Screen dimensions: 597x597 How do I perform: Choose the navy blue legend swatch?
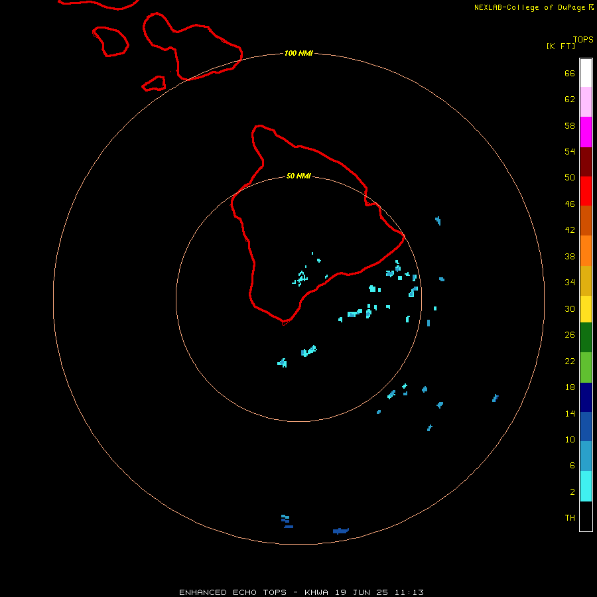[x=586, y=397]
